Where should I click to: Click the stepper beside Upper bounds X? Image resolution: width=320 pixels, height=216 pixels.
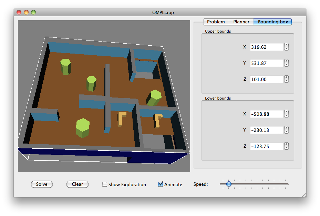tap(286, 47)
